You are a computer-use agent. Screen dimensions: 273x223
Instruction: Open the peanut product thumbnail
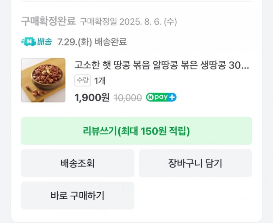coord(43,80)
